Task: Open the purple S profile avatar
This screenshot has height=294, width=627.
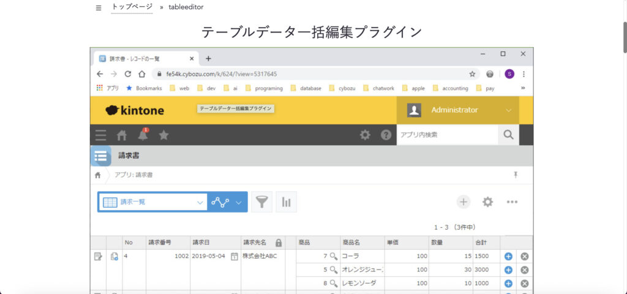Action: 509,74
